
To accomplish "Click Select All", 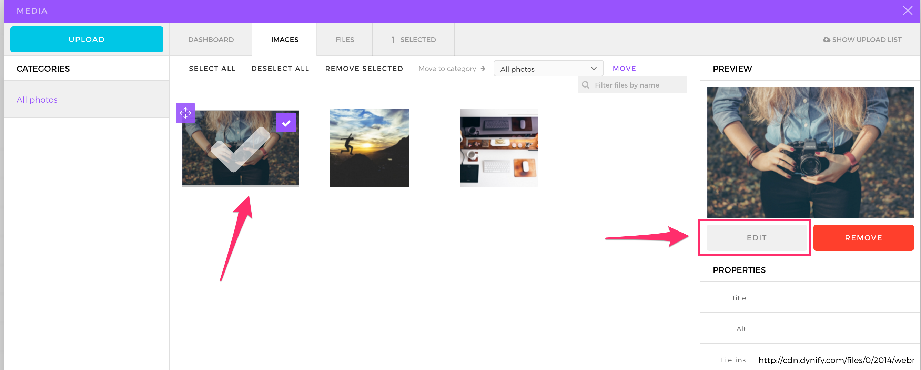I will 212,69.
